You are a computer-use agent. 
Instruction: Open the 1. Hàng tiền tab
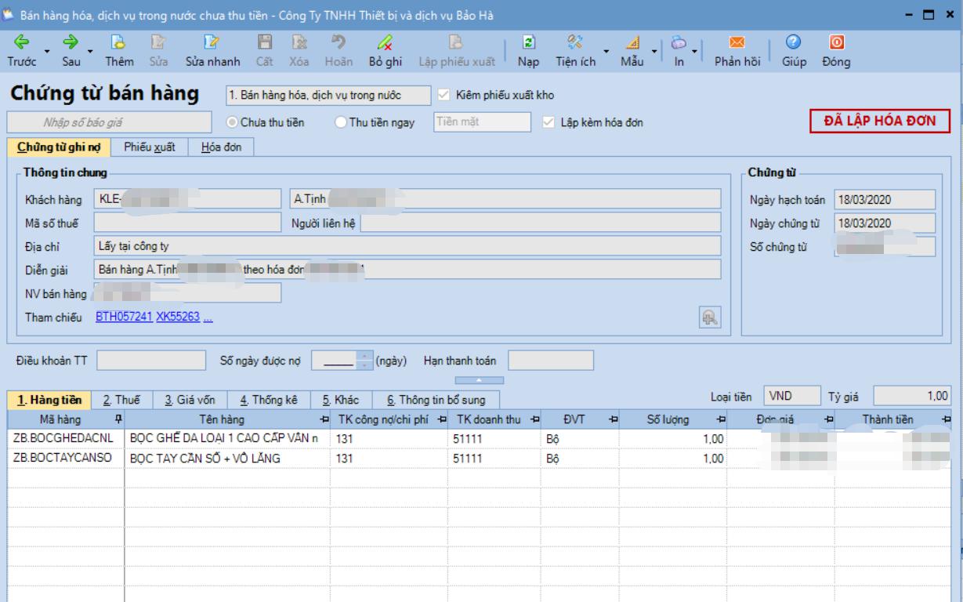[x=49, y=400]
